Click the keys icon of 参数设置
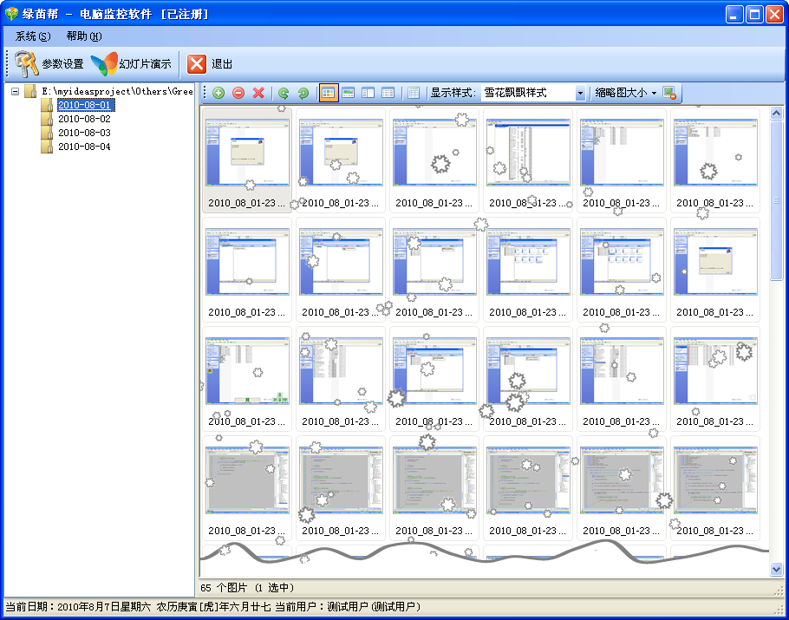Image resolution: width=789 pixels, height=620 pixels. [26, 64]
